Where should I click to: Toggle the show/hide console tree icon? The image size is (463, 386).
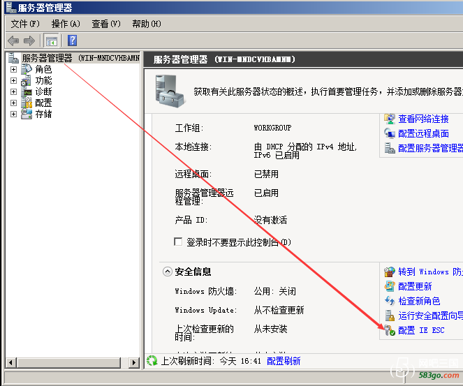tap(52, 40)
